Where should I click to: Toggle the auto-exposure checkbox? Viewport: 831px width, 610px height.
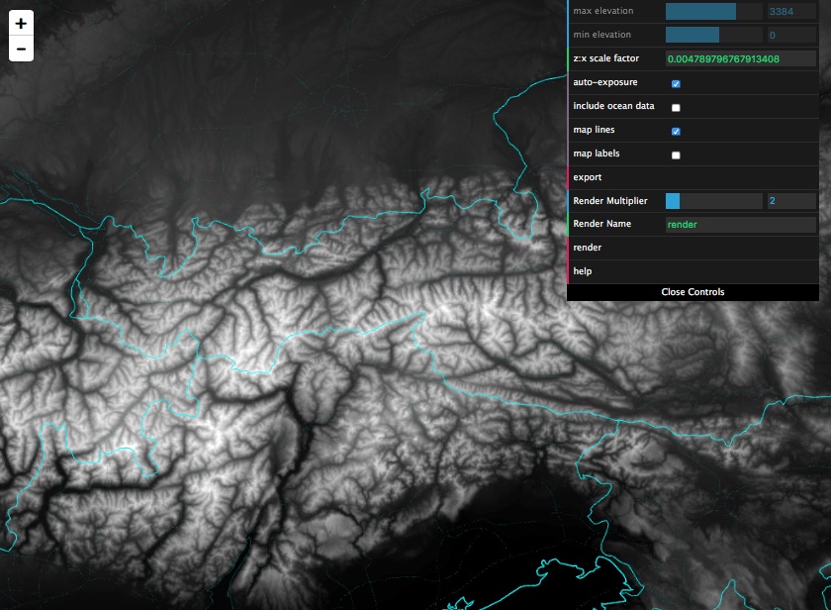click(x=676, y=84)
